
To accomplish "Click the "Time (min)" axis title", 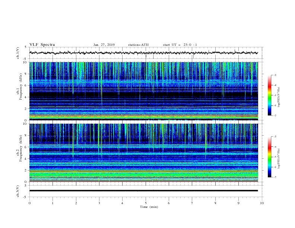I will 149,207.
